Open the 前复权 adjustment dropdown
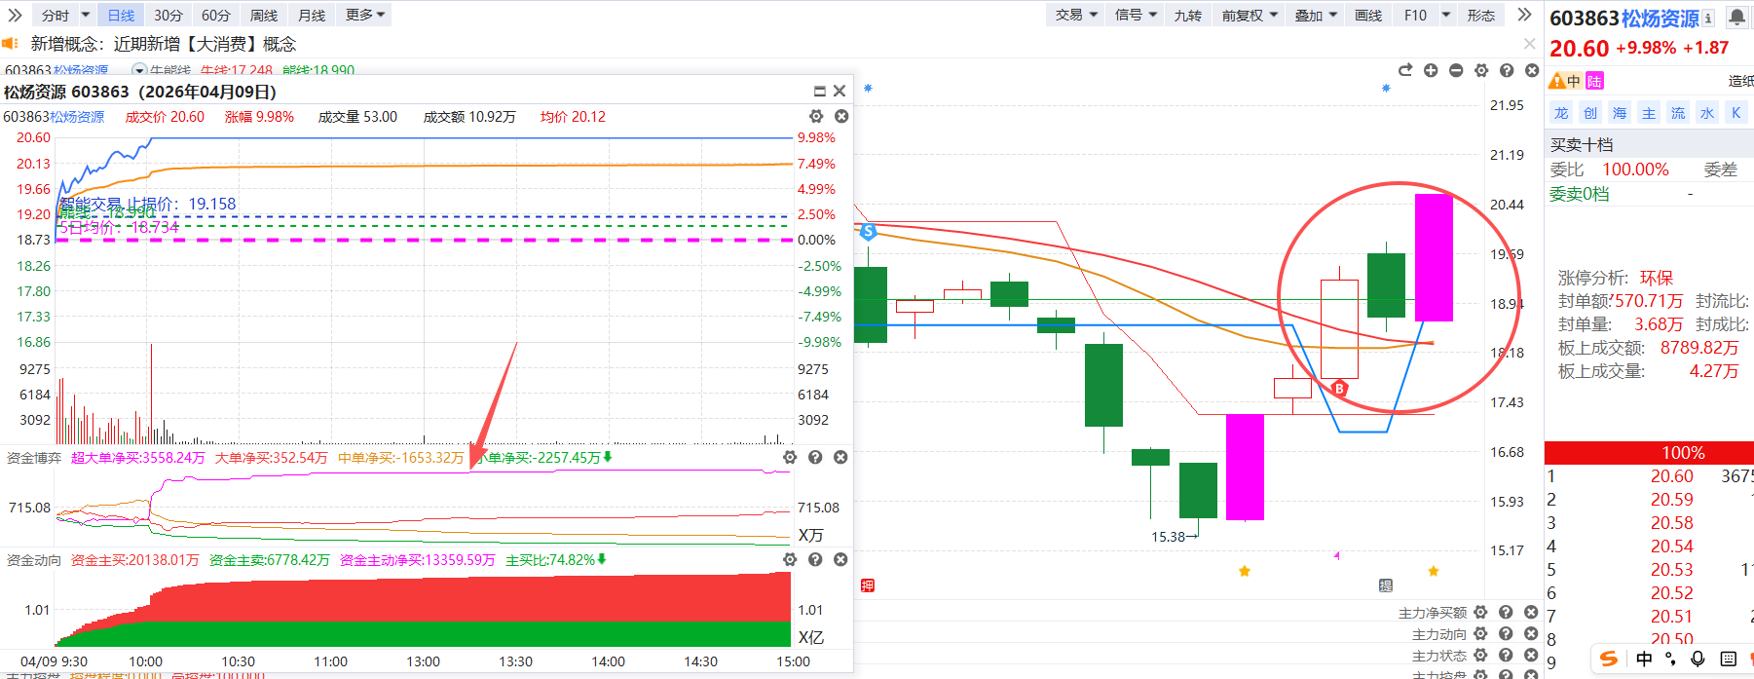The height and width of the screenshot is (679, 1754). [x=1250, y=15]
